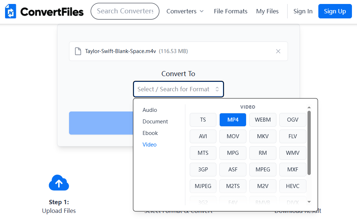Choose the Ebook category

click(x=150, y=133)
